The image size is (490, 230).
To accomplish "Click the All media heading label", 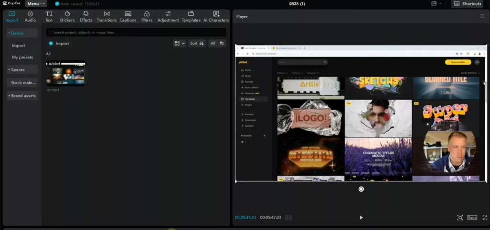I will (48, 54).
